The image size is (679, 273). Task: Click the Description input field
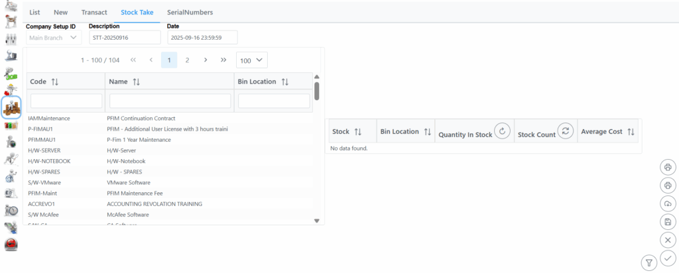pyautogui.click(x=125, y=38)
